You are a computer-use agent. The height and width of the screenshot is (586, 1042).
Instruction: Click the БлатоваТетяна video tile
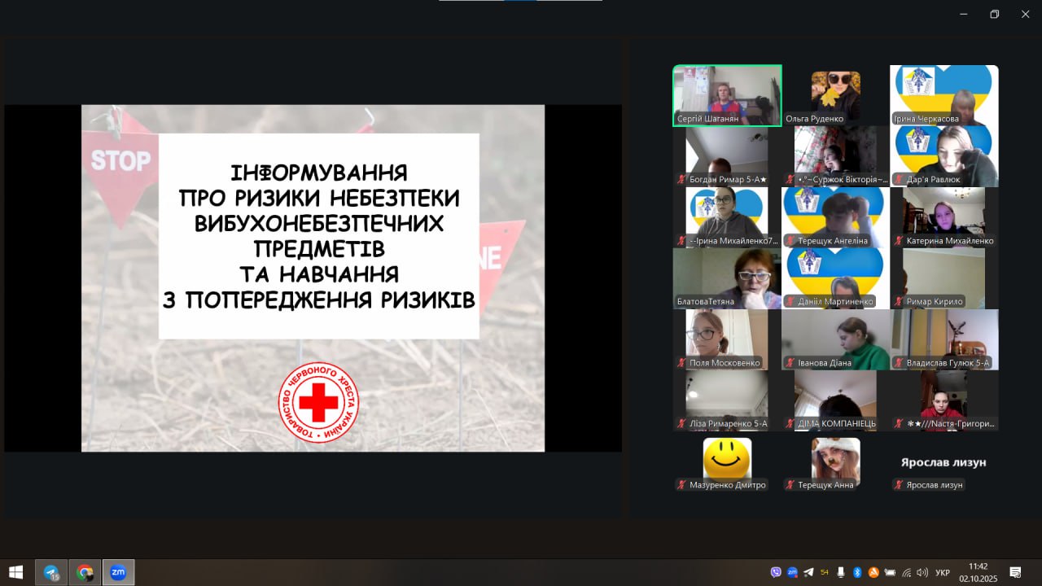point(727,278)
